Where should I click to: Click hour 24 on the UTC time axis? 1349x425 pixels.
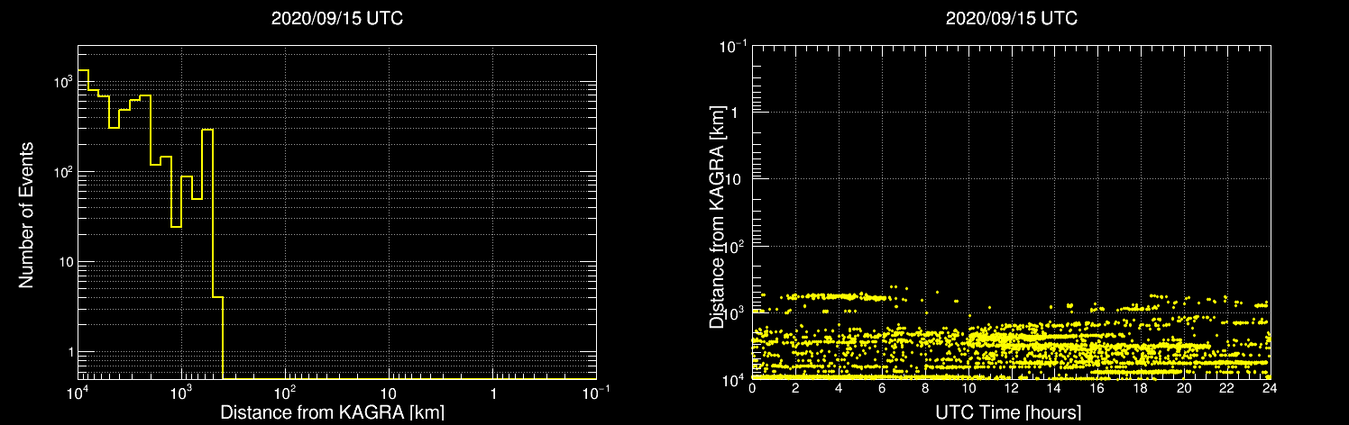tap(1270, 390)
